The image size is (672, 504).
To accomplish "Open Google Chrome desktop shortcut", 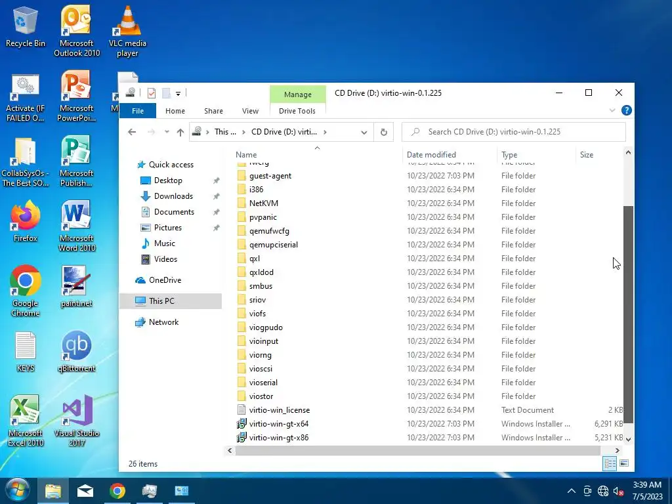I will (x=26, y=291).
